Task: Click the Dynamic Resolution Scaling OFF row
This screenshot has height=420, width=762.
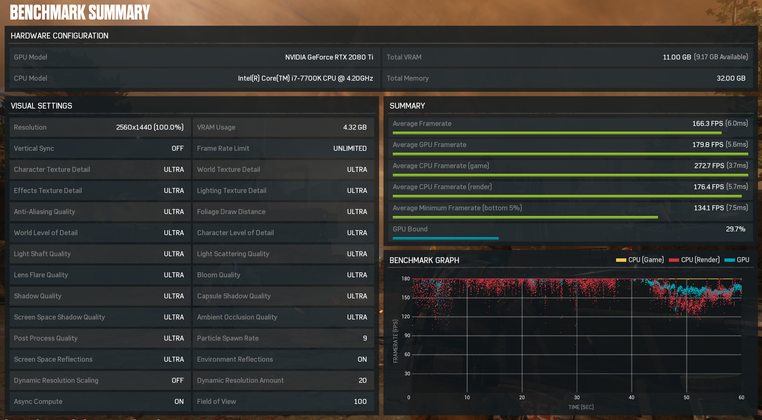Action: [100, 380]
